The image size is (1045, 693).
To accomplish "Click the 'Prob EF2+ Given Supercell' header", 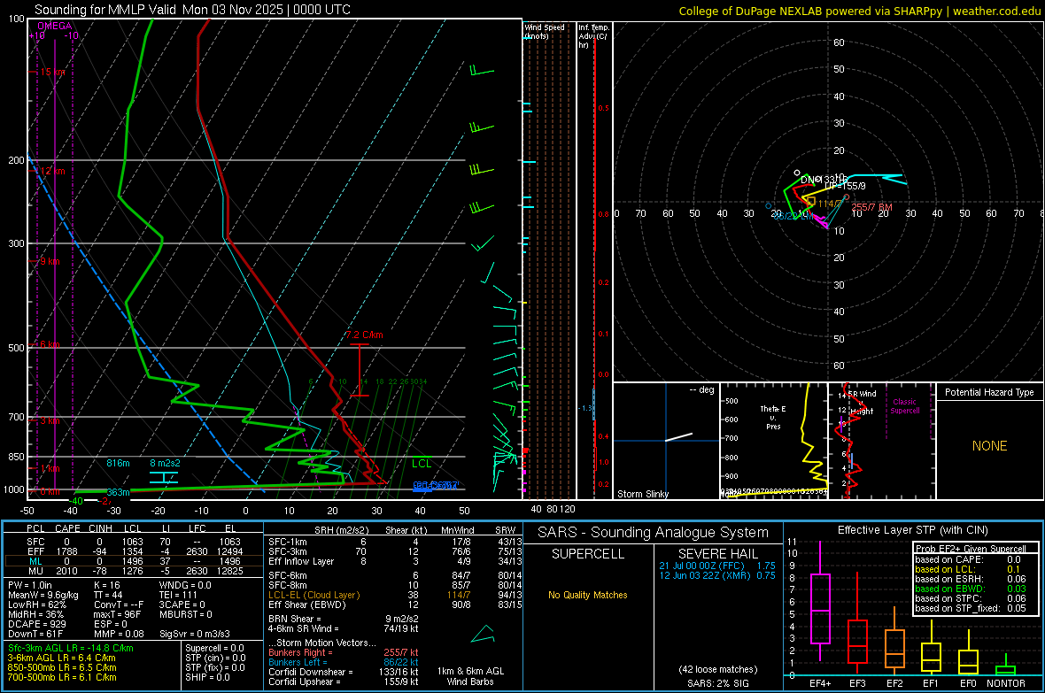I will coord(971,549).
